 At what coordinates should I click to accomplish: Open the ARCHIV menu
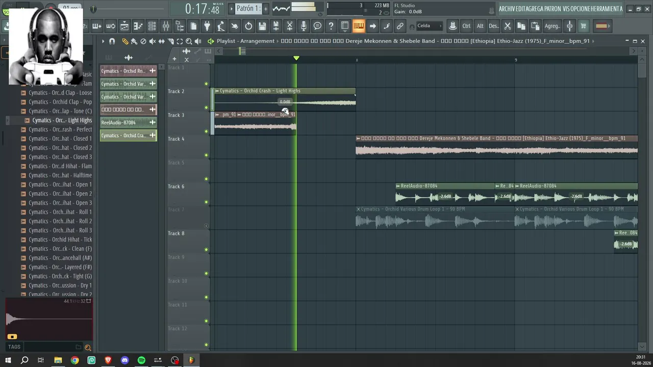pos(506,9)
